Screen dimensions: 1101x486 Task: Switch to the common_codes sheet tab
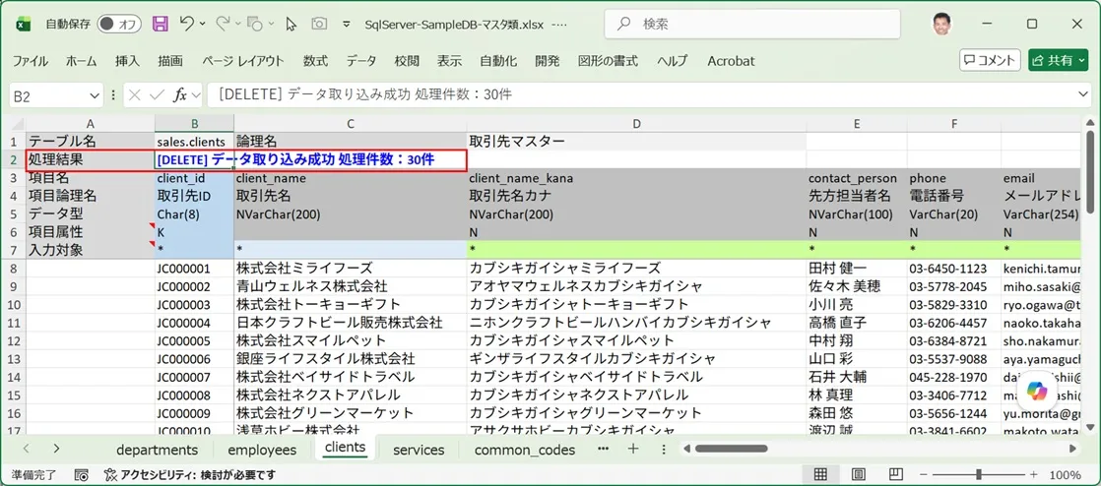[525, 450]
